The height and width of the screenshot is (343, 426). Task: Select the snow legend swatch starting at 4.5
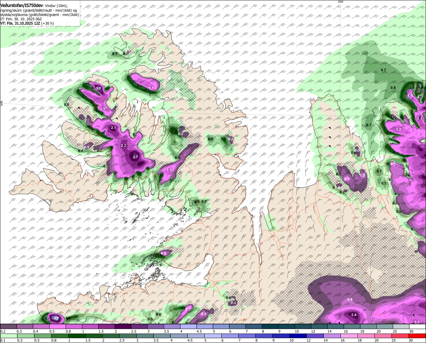[205, 327]
